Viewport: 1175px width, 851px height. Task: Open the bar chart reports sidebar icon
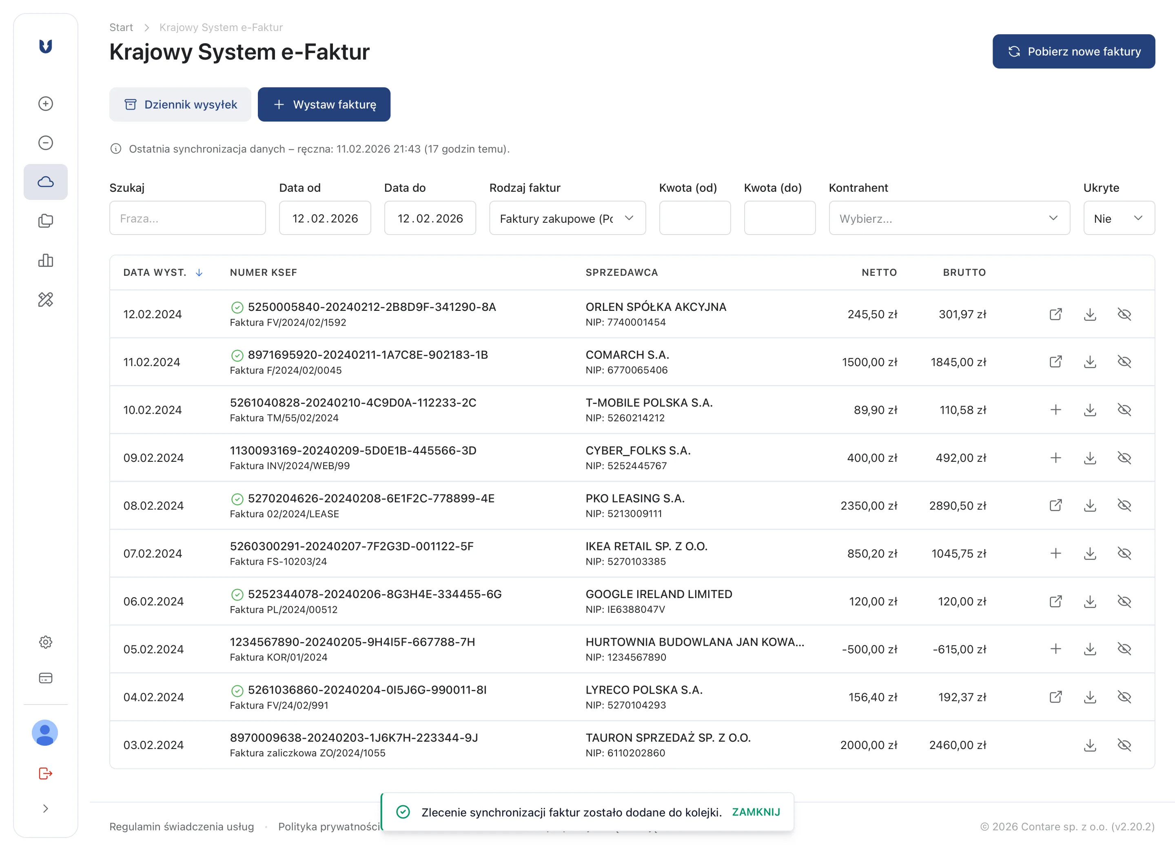(x=46, y=261)
